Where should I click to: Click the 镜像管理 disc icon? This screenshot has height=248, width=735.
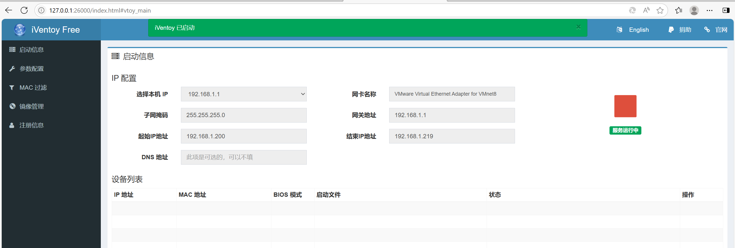coord(12,106)
